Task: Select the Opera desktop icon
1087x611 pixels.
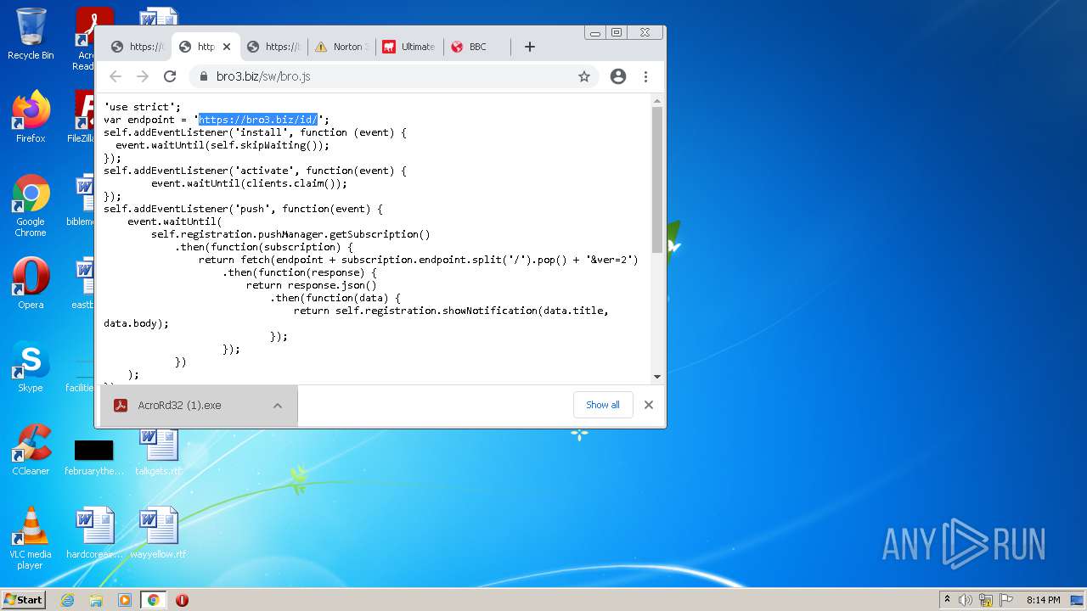Action: pos(31,283)
